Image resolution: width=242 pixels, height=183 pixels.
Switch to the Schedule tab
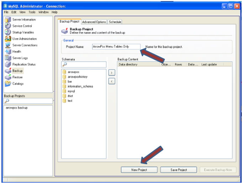(115, 22)
